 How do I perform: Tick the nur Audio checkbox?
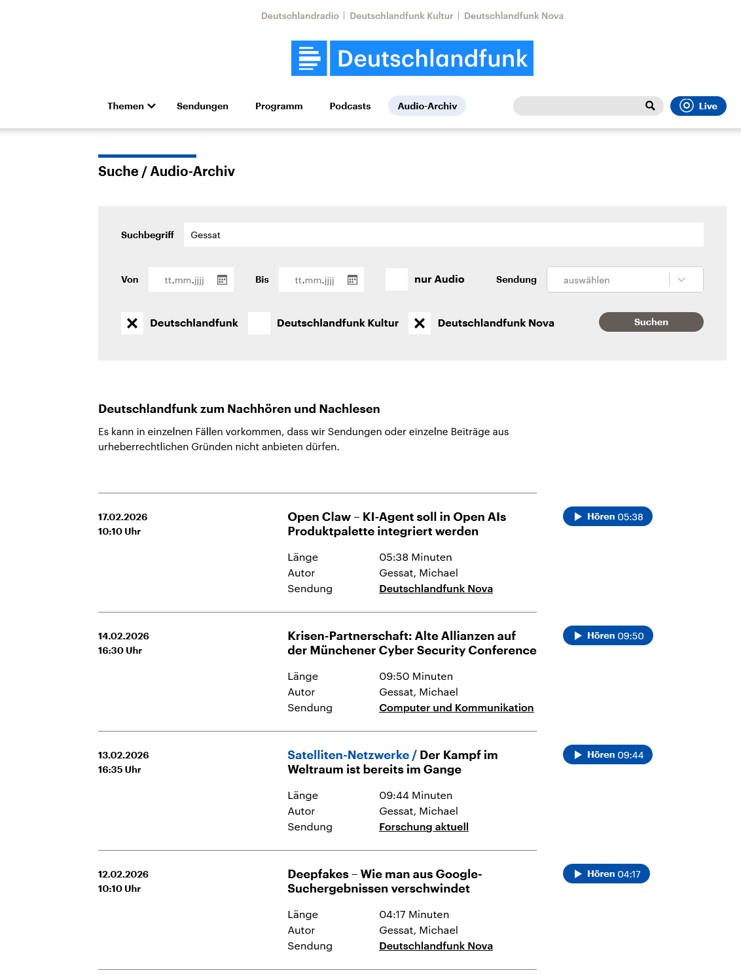pos(397,279)
